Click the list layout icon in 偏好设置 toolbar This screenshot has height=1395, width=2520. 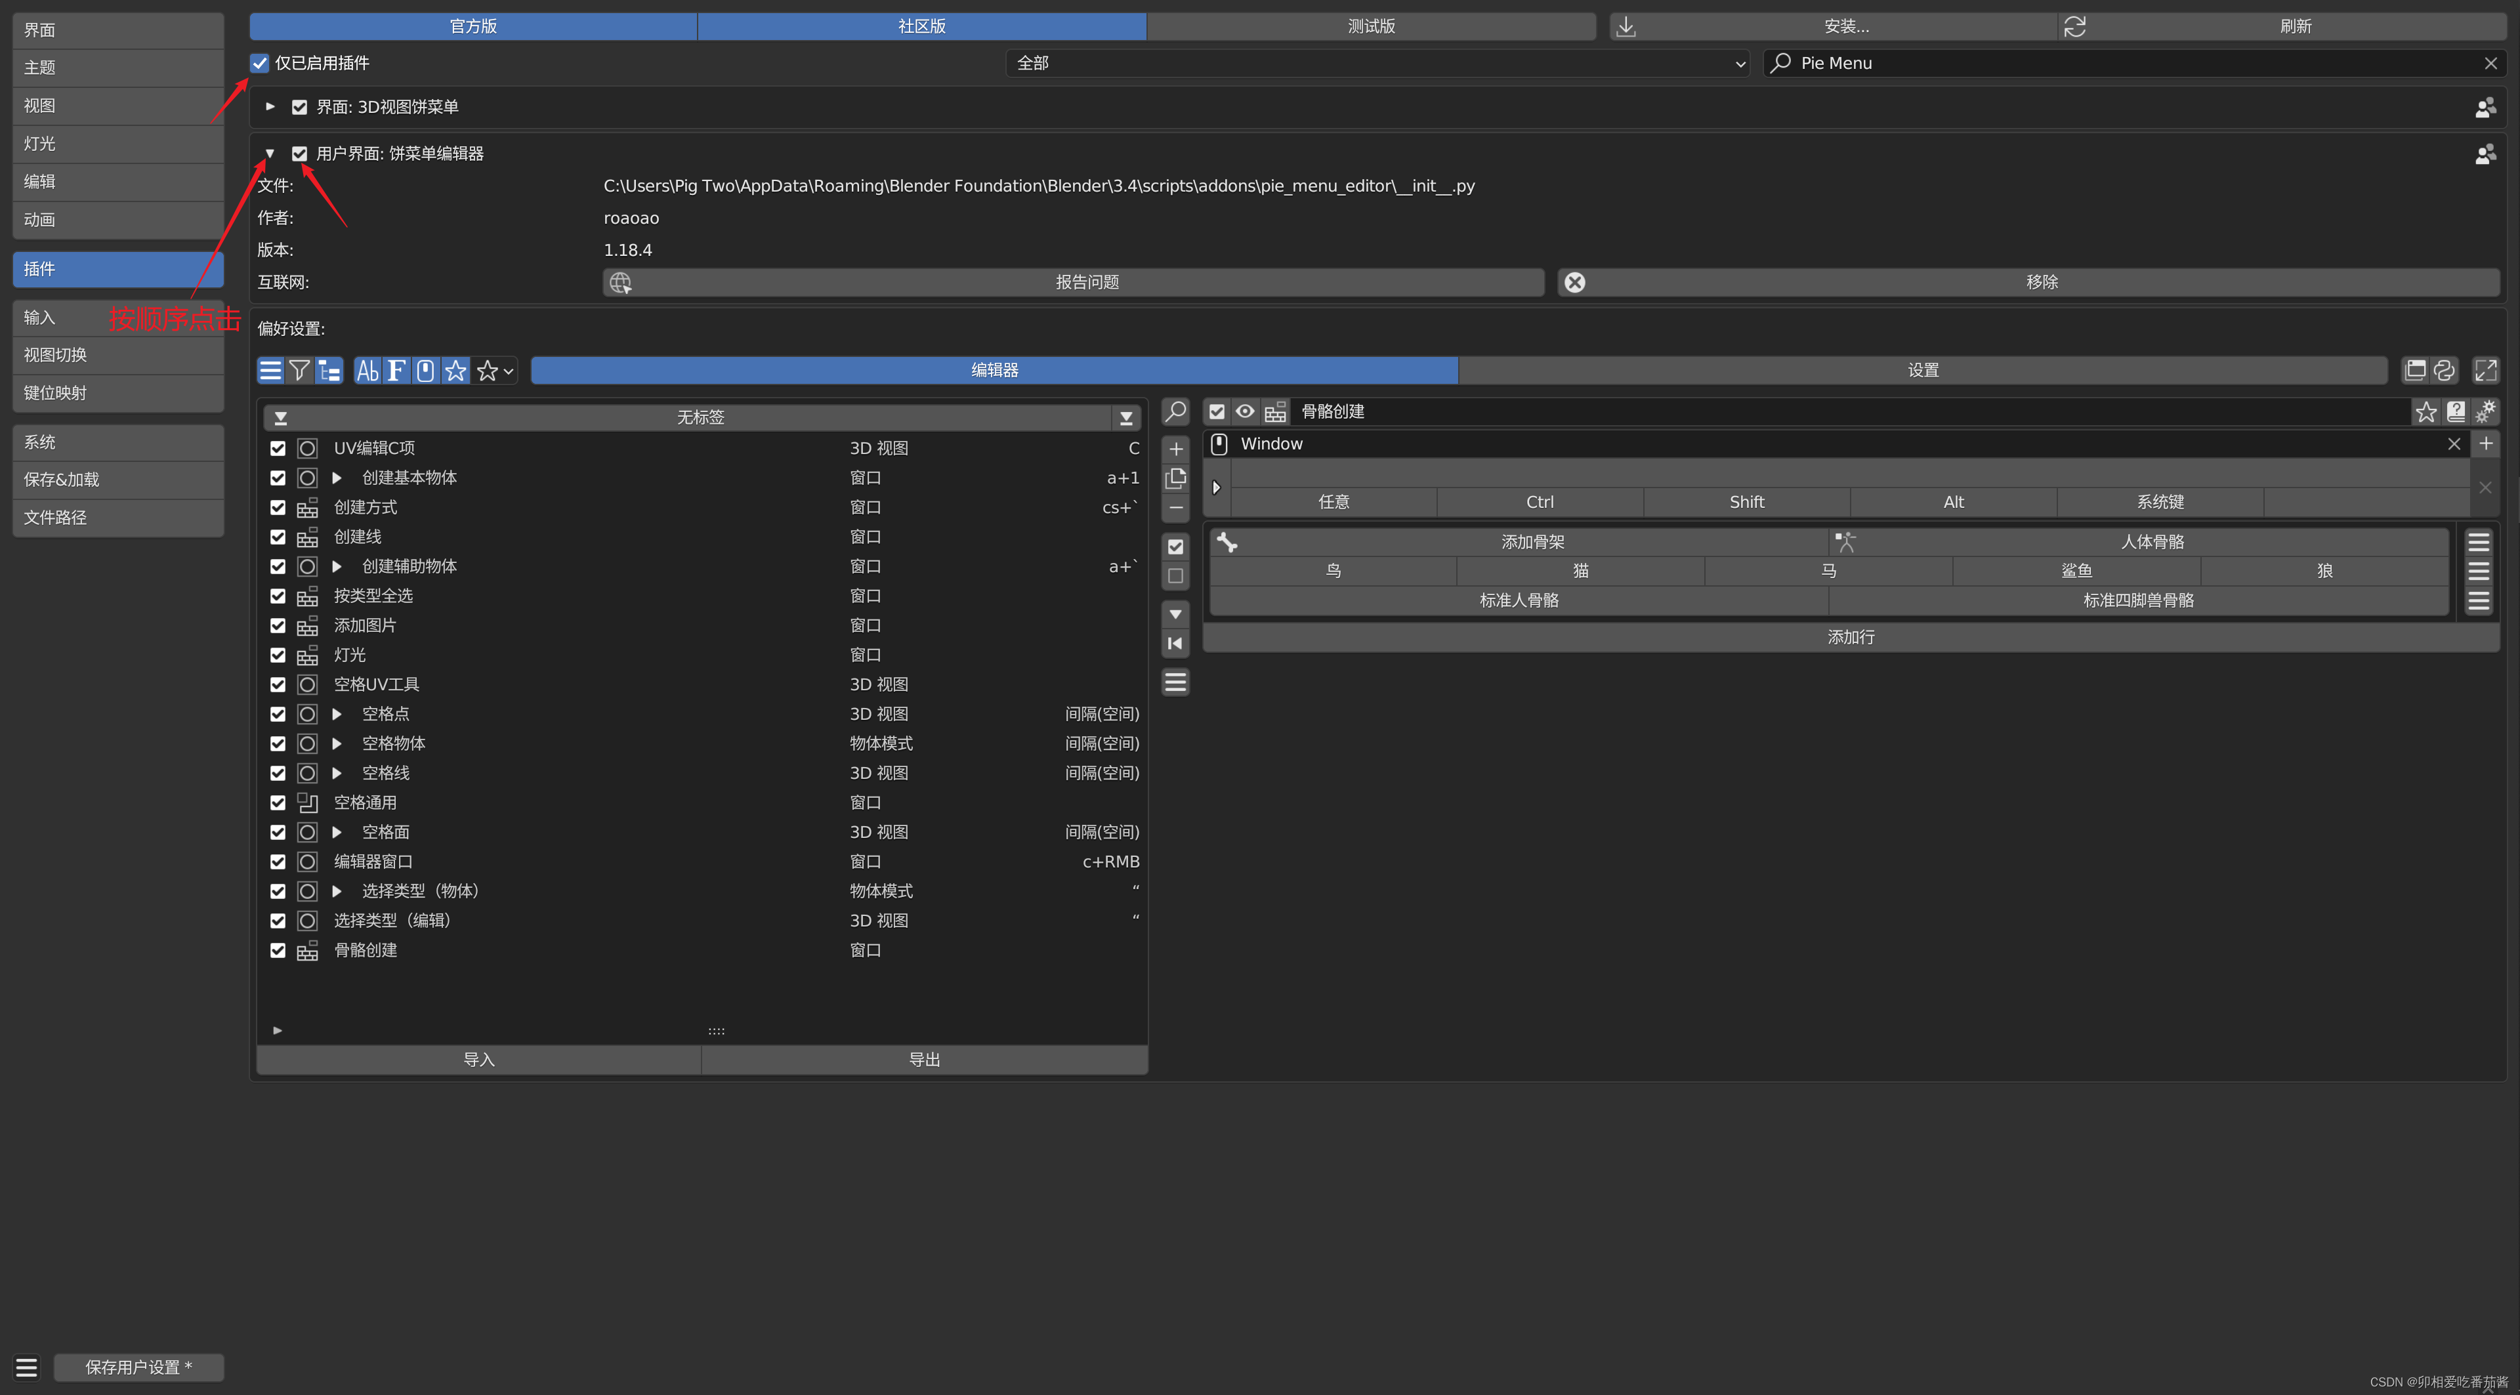pos(270,371)
